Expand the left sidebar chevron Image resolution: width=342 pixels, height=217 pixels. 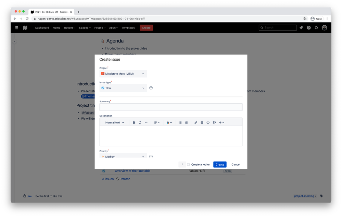[x=14, y=41]
